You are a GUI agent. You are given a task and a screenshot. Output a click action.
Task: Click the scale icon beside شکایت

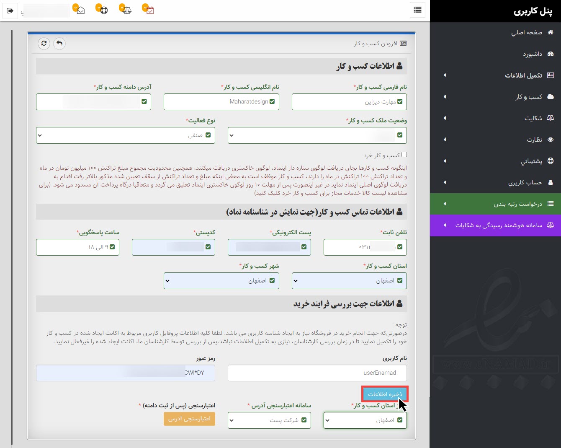click(x=551, y=118)
